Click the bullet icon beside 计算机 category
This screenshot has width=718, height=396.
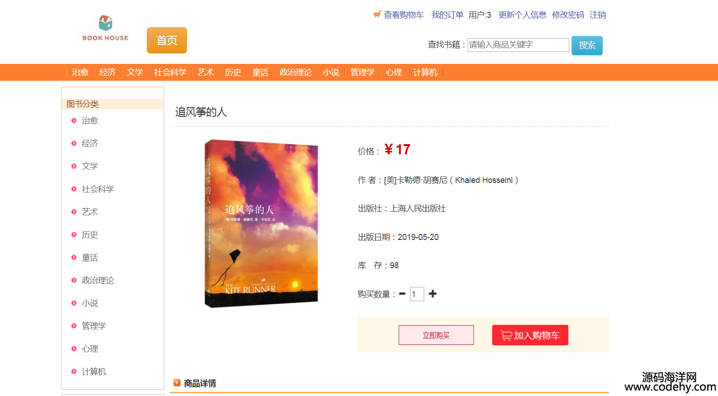tap(74, 371)
